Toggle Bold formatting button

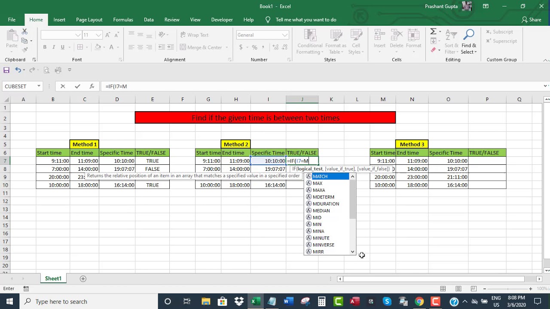pyautogui.click(x=45, y=47)
